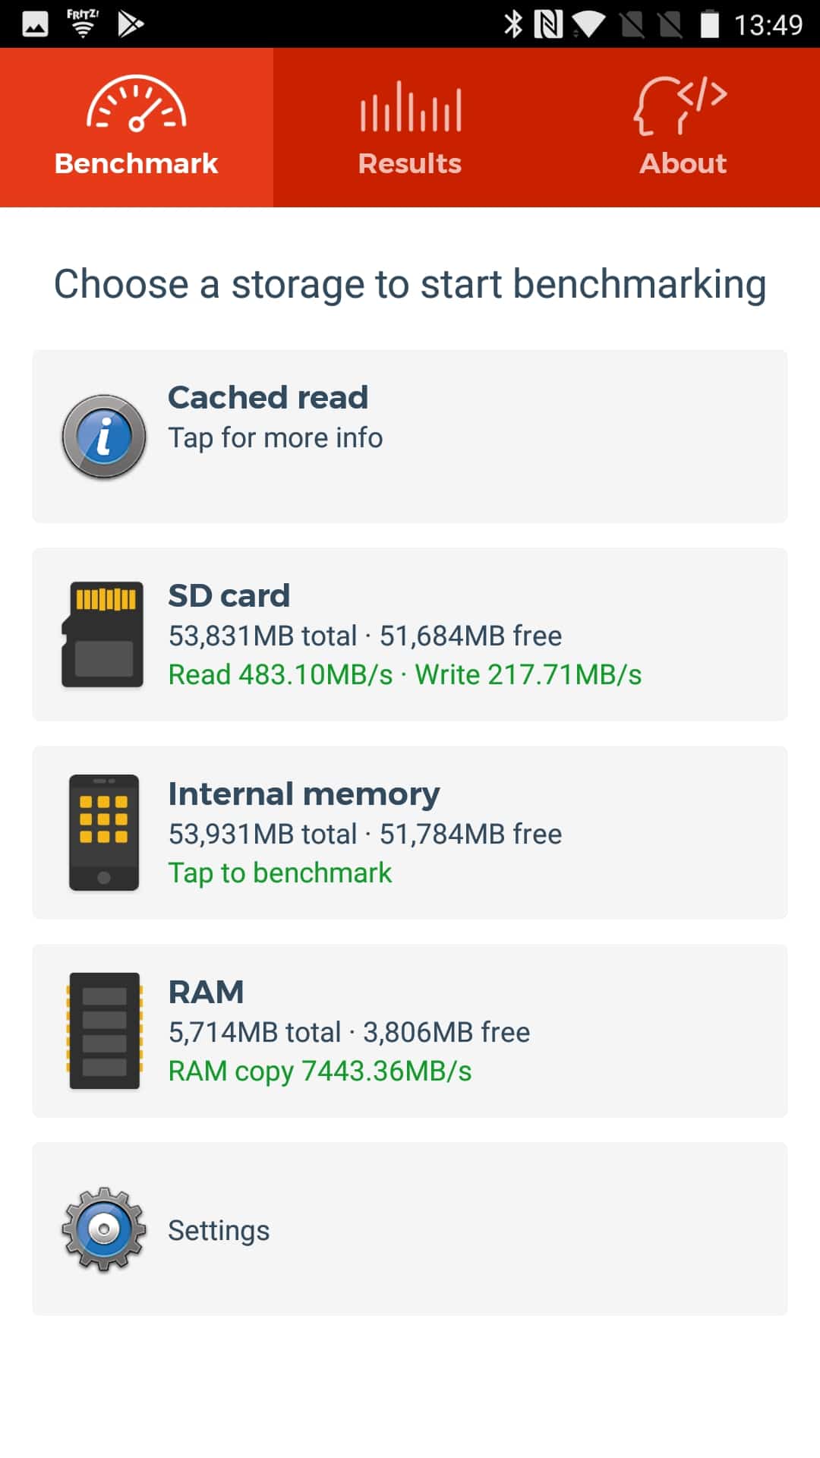Tap the SD card read/write speed line
This screenshot has width=820, height=1458.
point(405,674)
